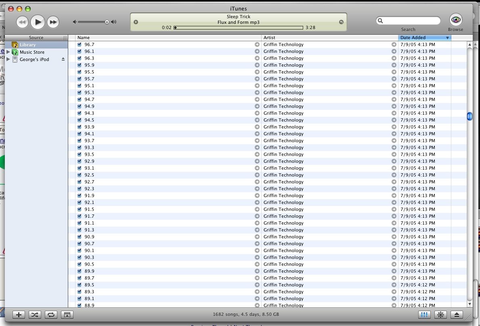Turn on the Visualizer button
The height and width of the screenshot is (326, 480).
coord(440,315)
